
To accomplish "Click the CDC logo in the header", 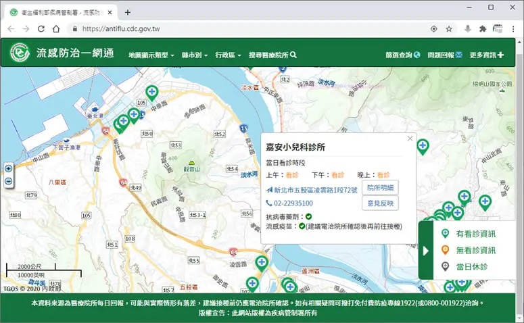I will click(x=20, y=53).
